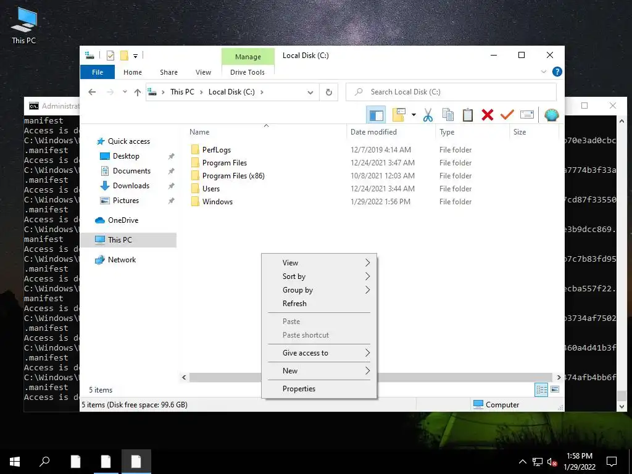Click the Back navigation arrow
This screenshot has height=474, width=632.
point(92,92)
